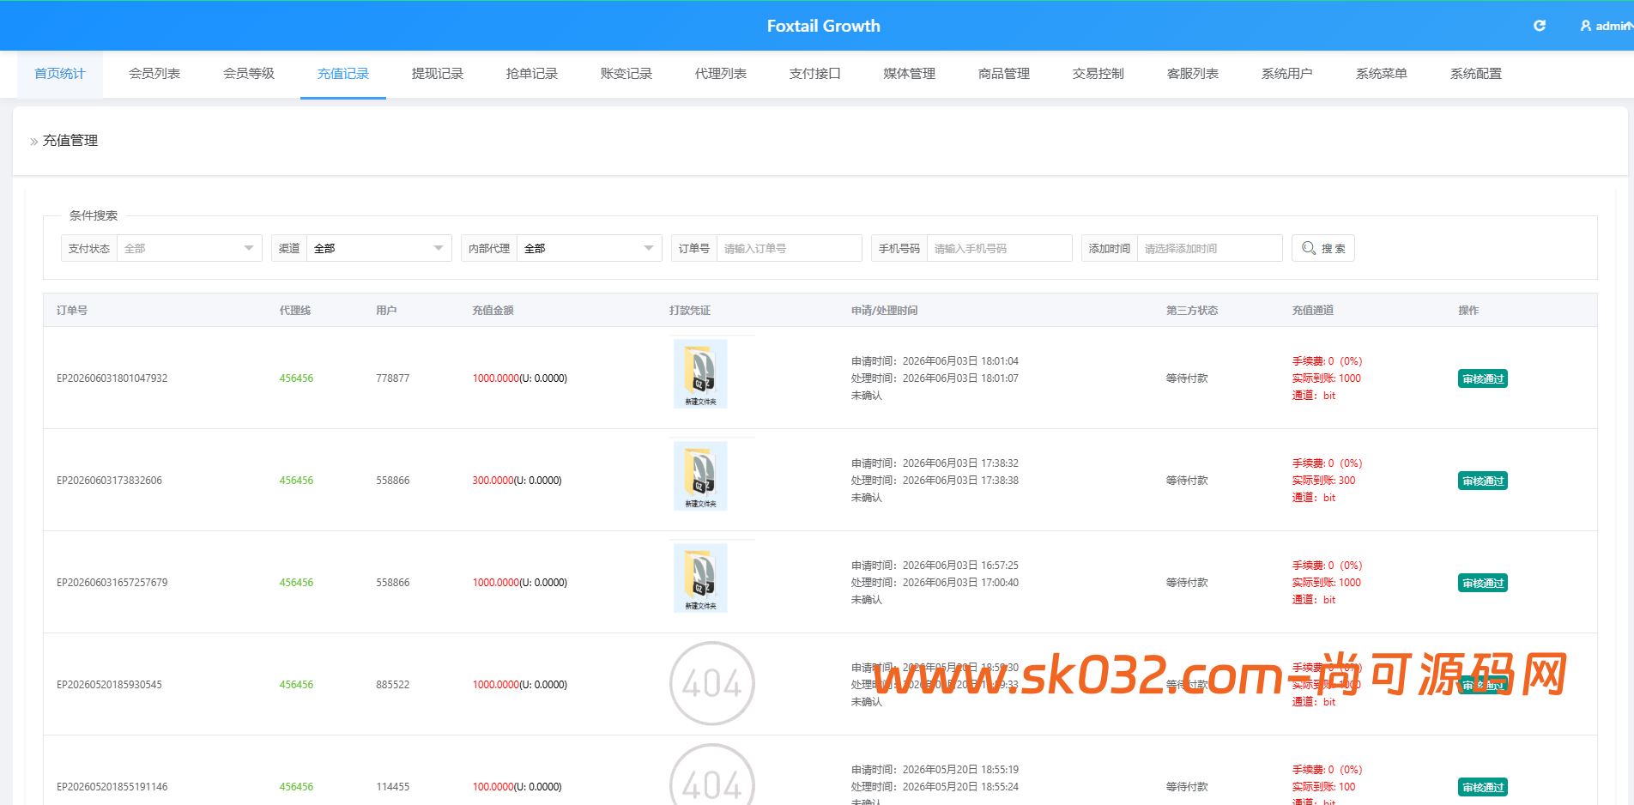Click the 申请/处理时间 column header
The width and height of the screenshot is (1634, 805).
tap(884, 311)
